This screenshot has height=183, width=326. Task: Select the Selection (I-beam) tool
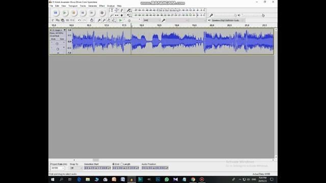coord(112,10)
